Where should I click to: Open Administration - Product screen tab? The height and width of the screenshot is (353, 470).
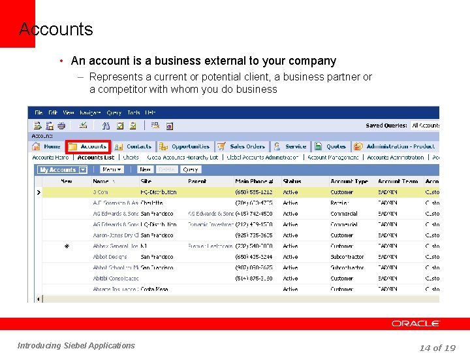tap(395, 146)
